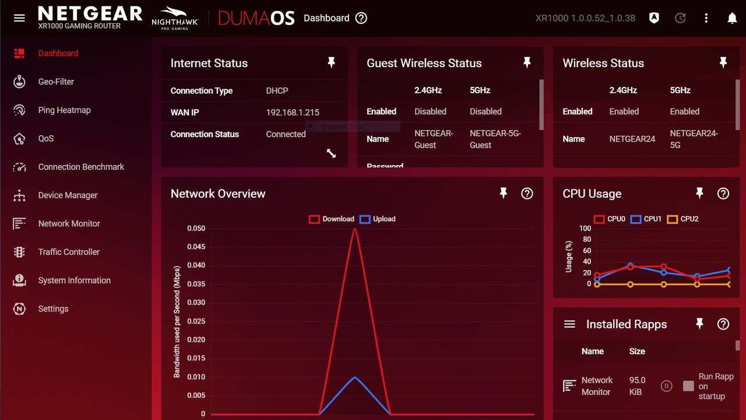
Task: Click the Network Monitor sidebar icon
Action: click(19, 223)
